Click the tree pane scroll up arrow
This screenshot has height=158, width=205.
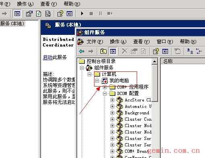(x=154, y=61)
